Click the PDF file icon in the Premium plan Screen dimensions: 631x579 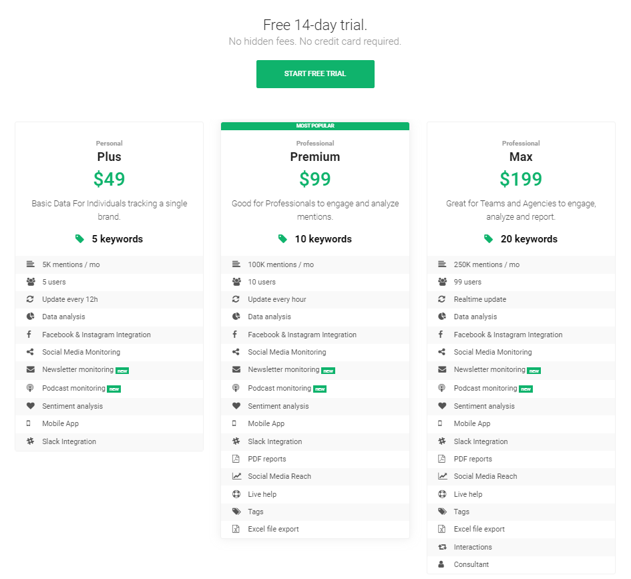pos(236,459)
